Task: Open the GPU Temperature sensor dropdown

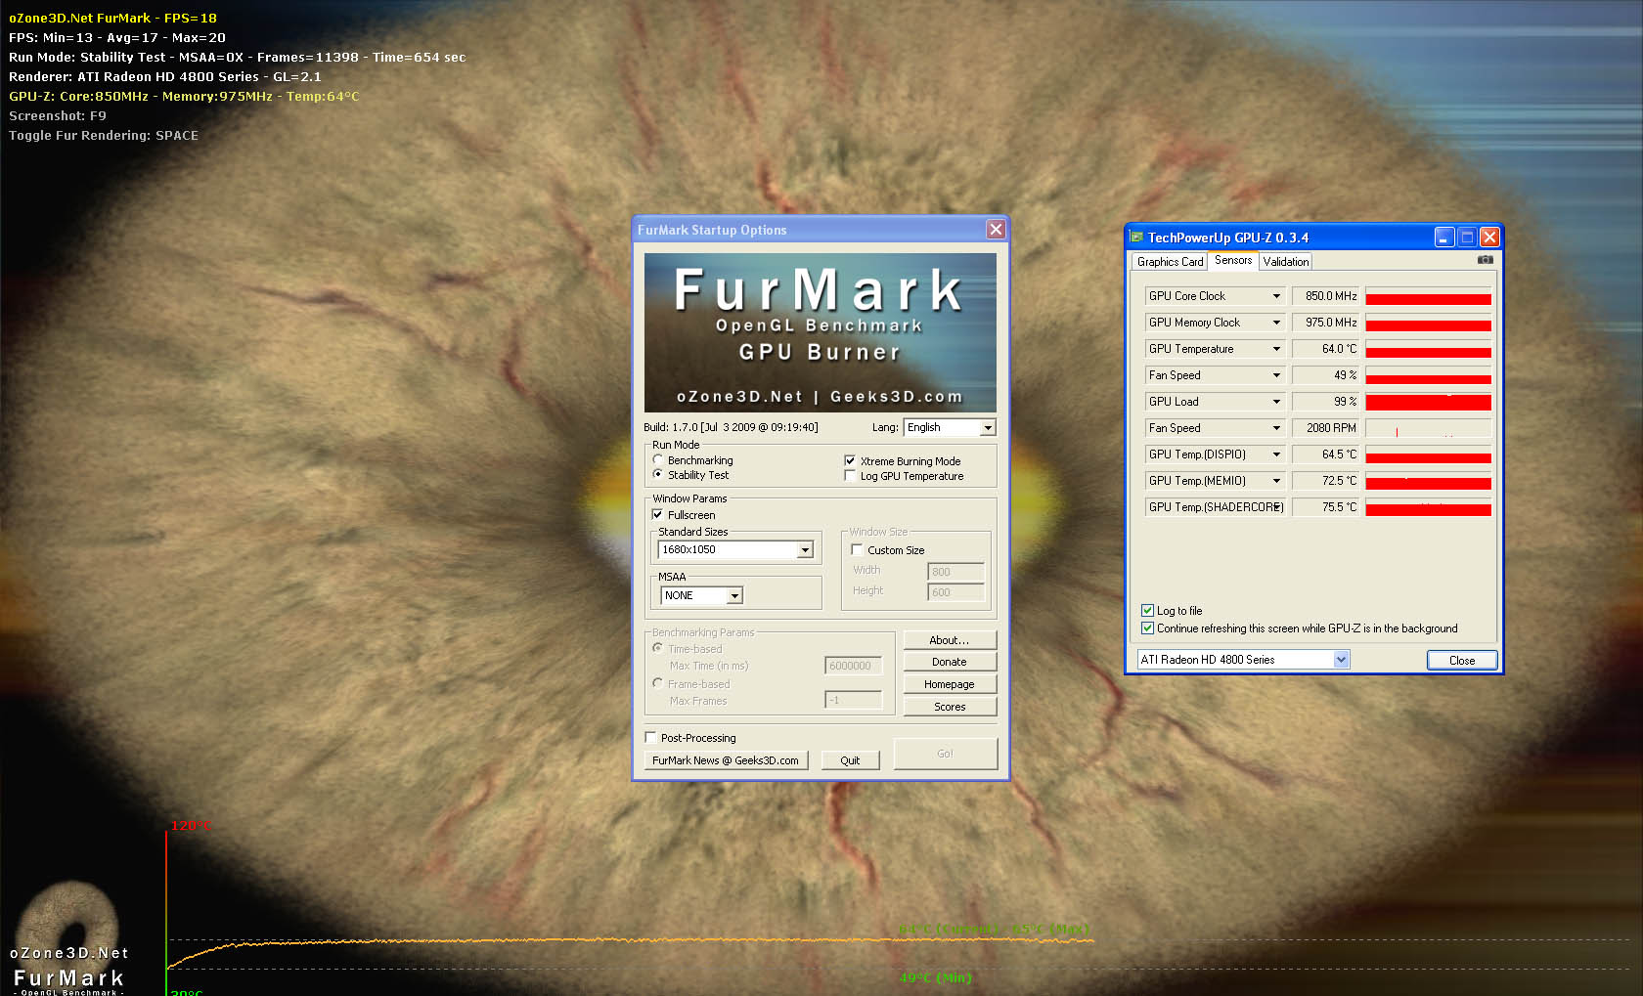Action: pyautogui.click(x=1215, y=348)
